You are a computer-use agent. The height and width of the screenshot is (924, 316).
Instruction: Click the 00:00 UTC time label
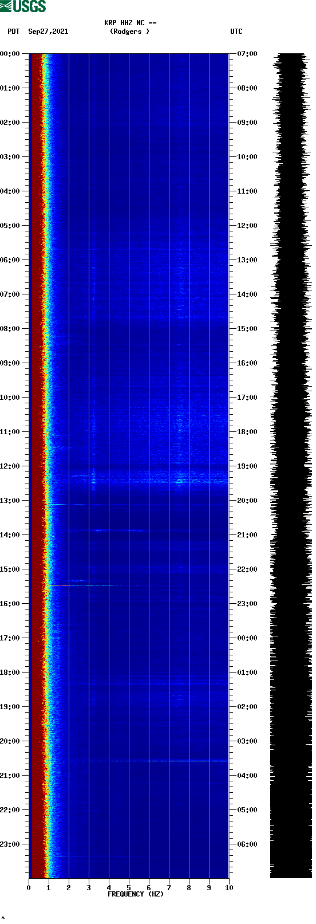[247, 638]
